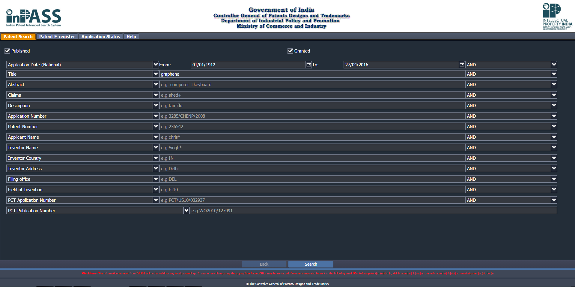Click the InPASS logo
This screenshot has height=287, width=575.
pyautogui.click(x=34, y=18)
